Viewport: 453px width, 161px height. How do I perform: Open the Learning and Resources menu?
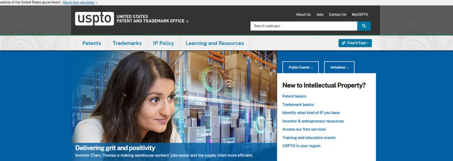tap(215, 43)
